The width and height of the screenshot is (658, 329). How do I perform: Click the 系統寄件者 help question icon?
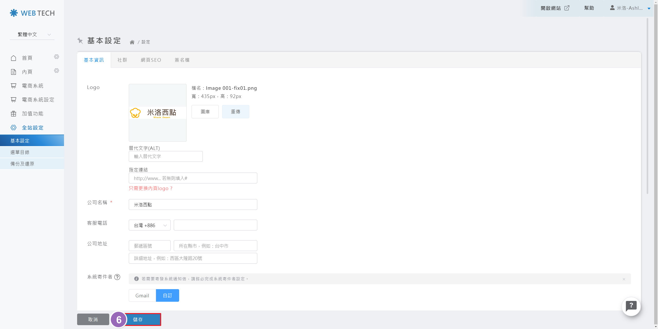[117, 277]
